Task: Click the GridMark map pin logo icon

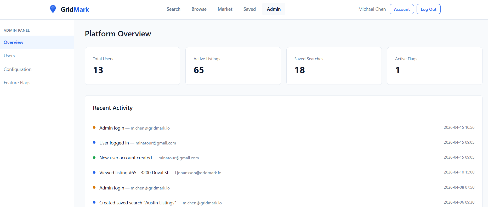Action: (x=53, y=9)
